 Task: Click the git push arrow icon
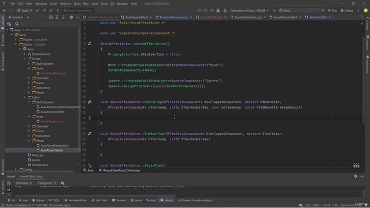click(x=44, y=10)
